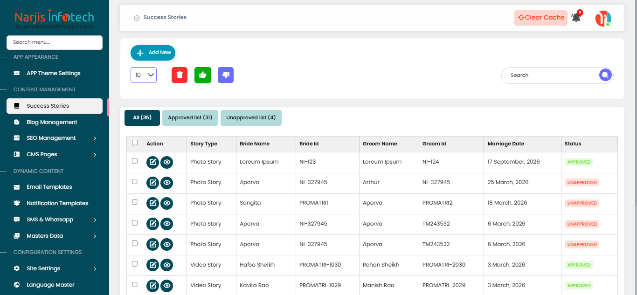Open APP Theme Settings in the sidebar

point(55,73)
